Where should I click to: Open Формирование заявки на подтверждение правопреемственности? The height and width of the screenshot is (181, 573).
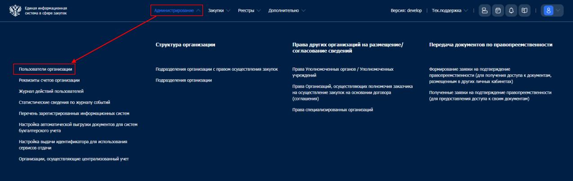point(490,75)
